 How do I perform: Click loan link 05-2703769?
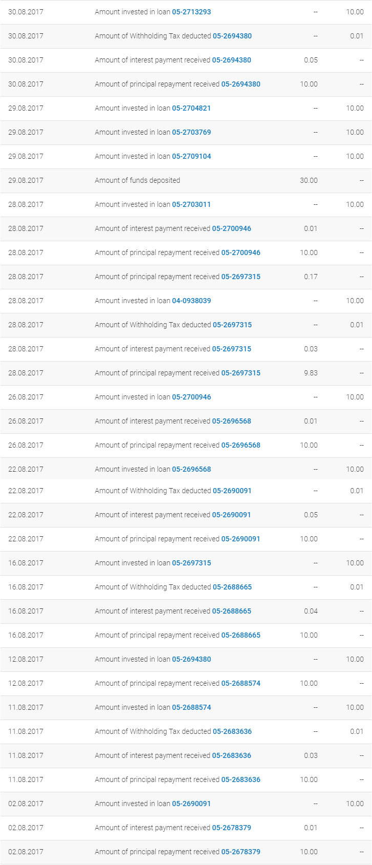point(191,132)
